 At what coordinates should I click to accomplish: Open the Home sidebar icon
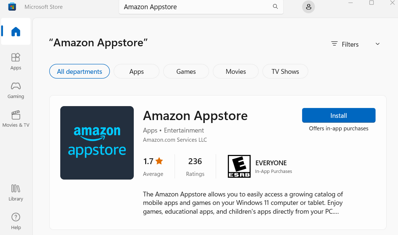pyautogui.click(x=16, y=32)
